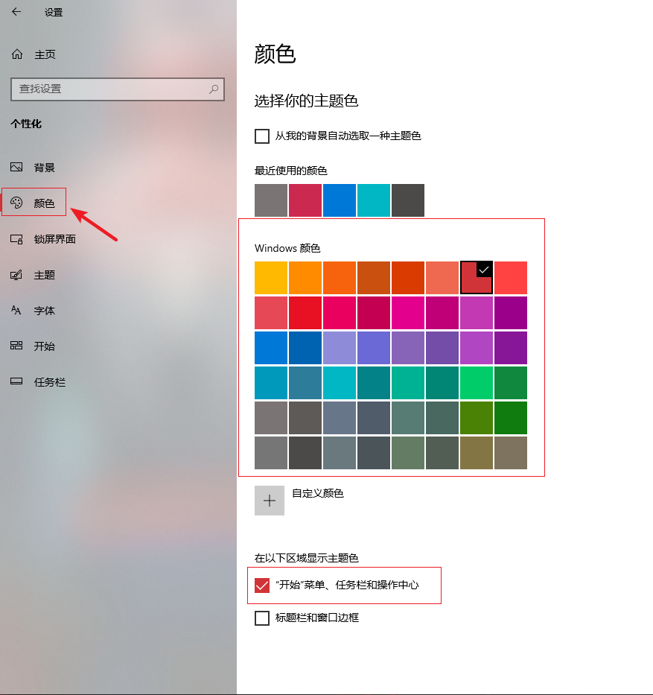Open the 任务栏 settings page
The image size is (653, 695).
coord(49,382)
